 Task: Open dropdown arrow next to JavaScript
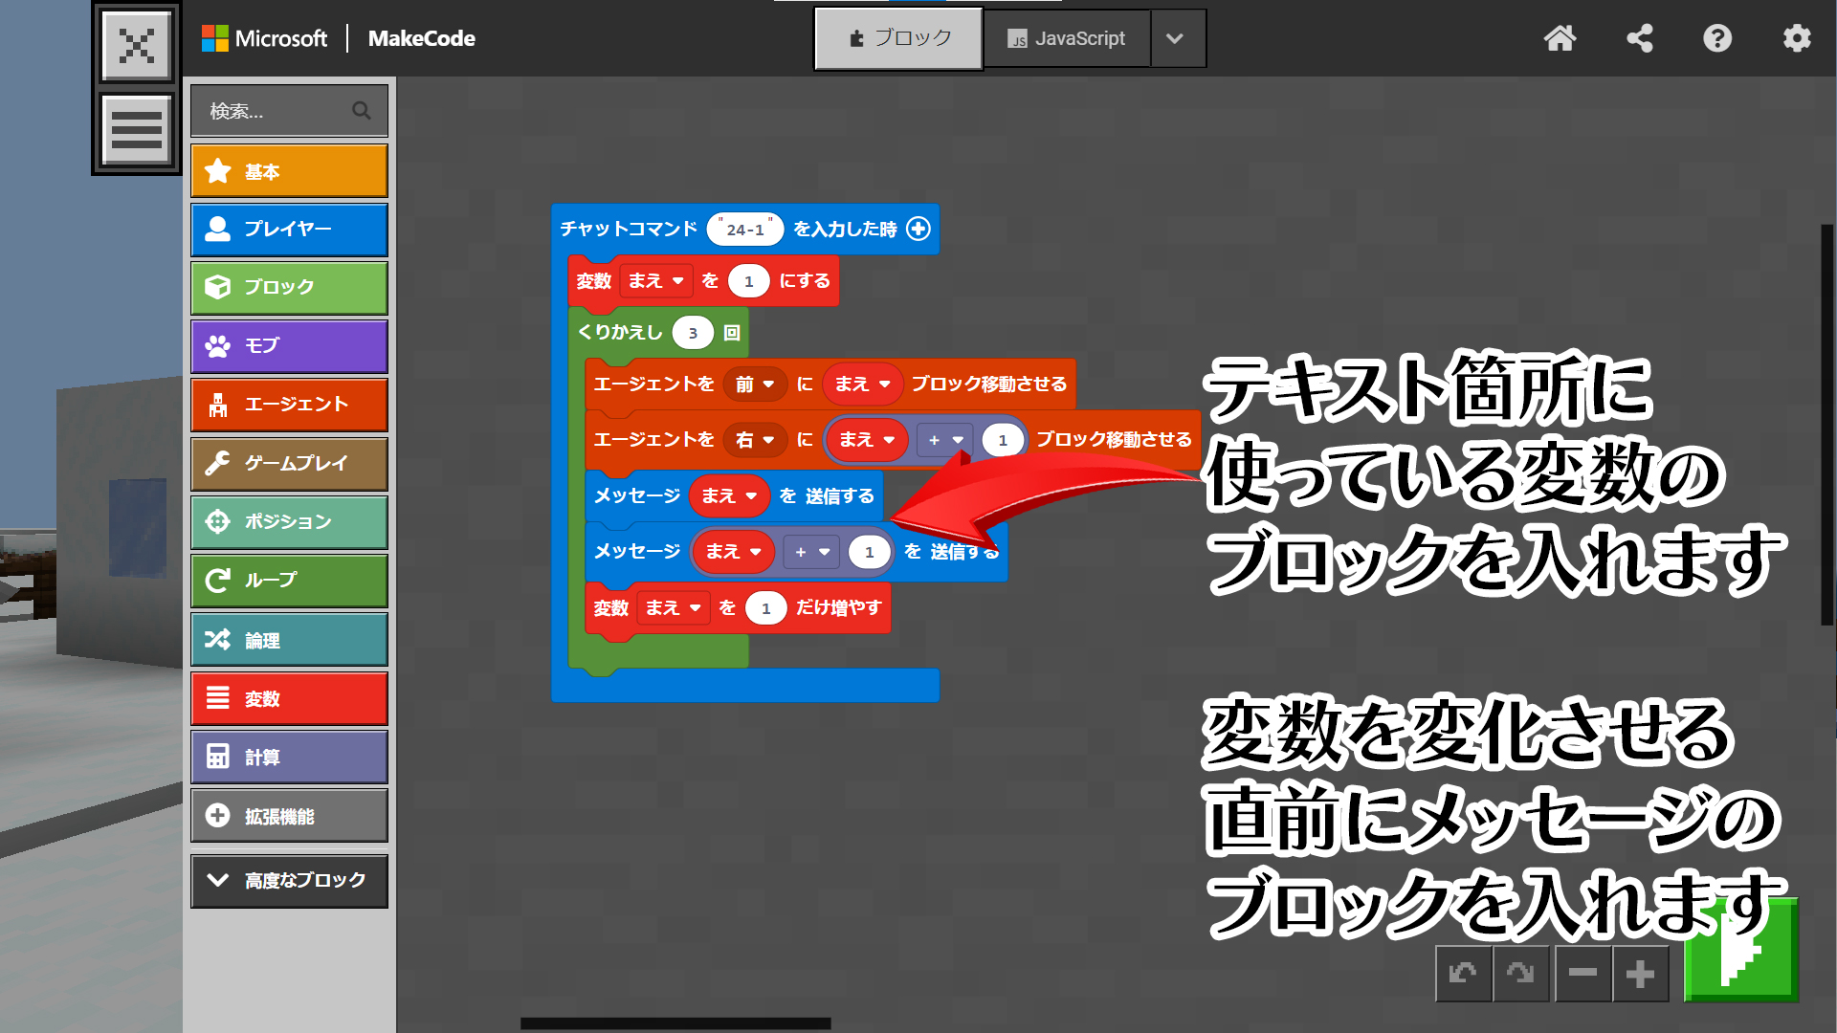click(1176, 38)
